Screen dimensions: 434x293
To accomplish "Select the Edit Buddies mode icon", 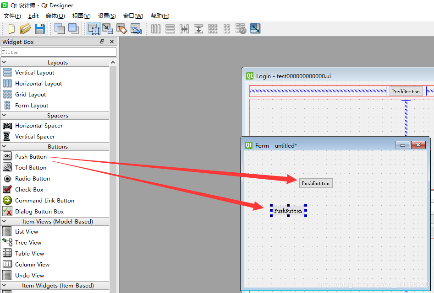I will tap(122, 29).
